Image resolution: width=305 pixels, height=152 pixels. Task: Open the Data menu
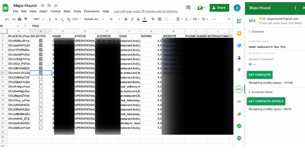pos(67,11)
